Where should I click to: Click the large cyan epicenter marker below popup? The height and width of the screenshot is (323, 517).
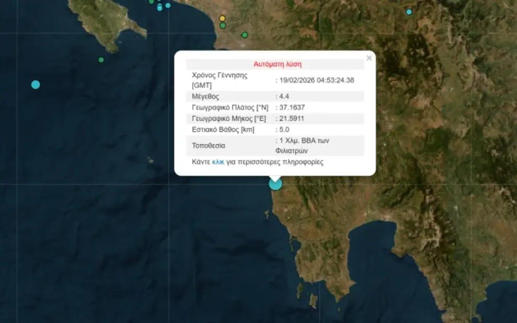(x=275, y=183)
